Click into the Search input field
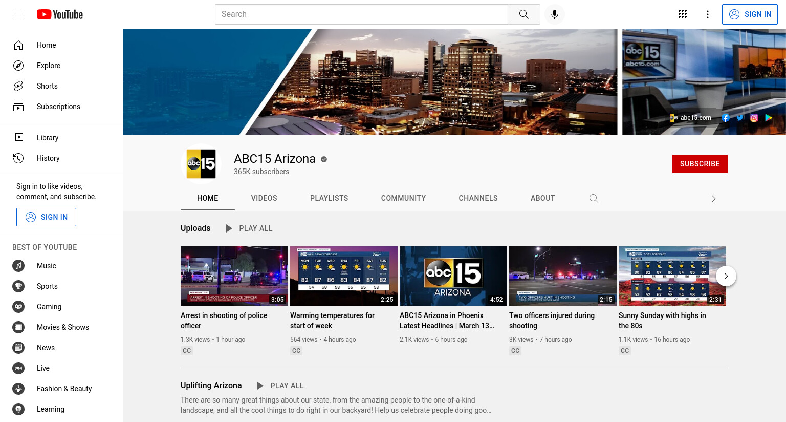This screenshot has width=786, height=422. 361,14
